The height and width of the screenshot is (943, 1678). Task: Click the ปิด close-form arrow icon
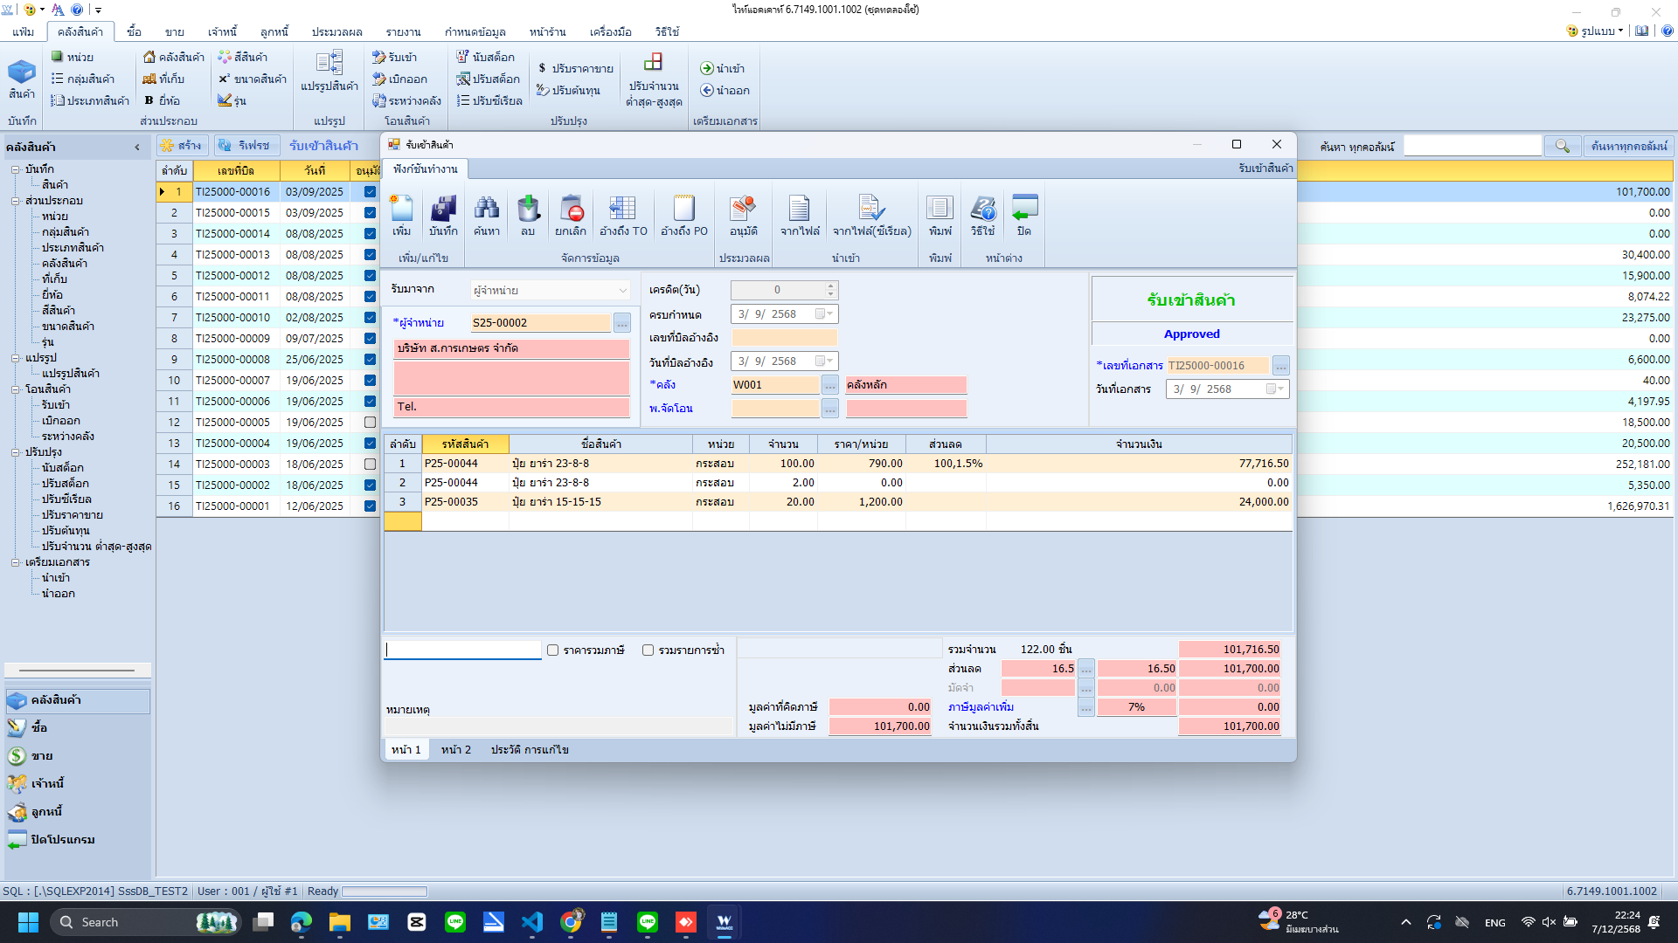coord(1023,210)
